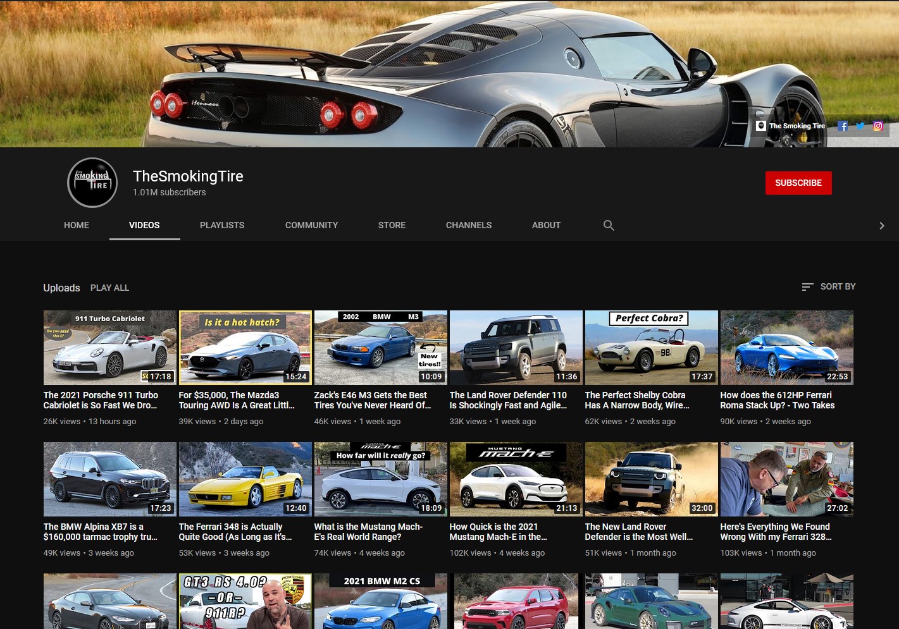Click title 'How Quick is the 2021 Mustang Mach-E'
Screen dimensions: 899x629
pyautogui.click(x=498, y=532)
